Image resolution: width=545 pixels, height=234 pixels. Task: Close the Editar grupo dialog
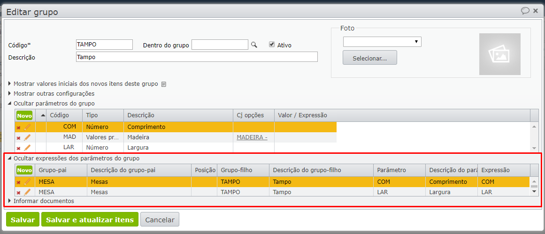(536, 11)
